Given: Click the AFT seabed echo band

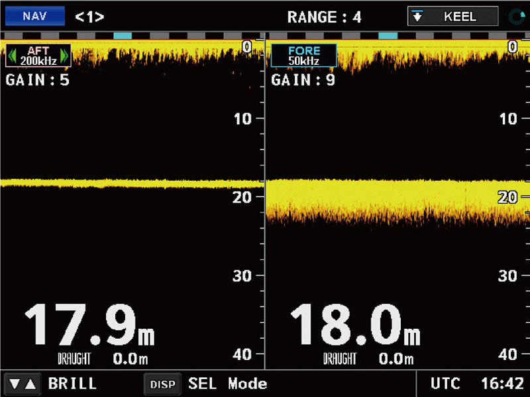Looking at the screenshot, I should tap(132, 184).
